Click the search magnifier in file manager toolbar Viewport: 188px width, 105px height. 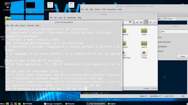(x=141, y=22)
